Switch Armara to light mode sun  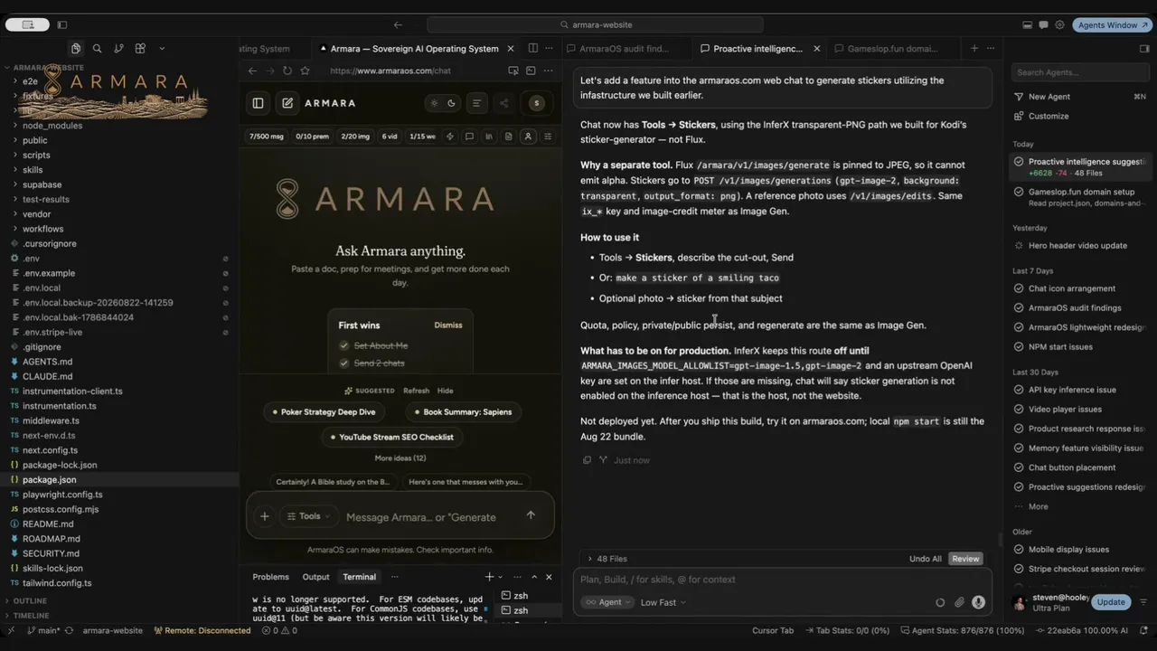(x=434, y=103)
